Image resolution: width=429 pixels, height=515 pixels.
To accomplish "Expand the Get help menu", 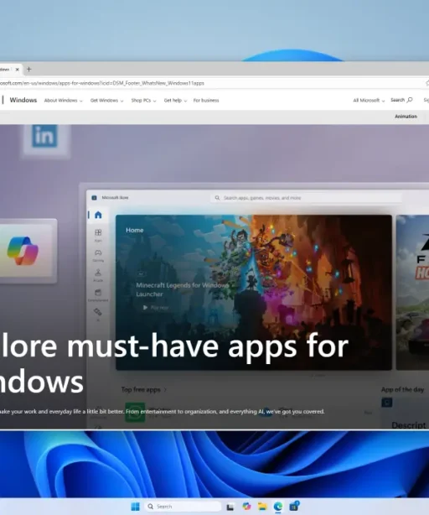I will click(x=175, y=101).
